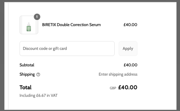
Task: Click the serum's £40.00 item price
Action: [x=130, y=25]
